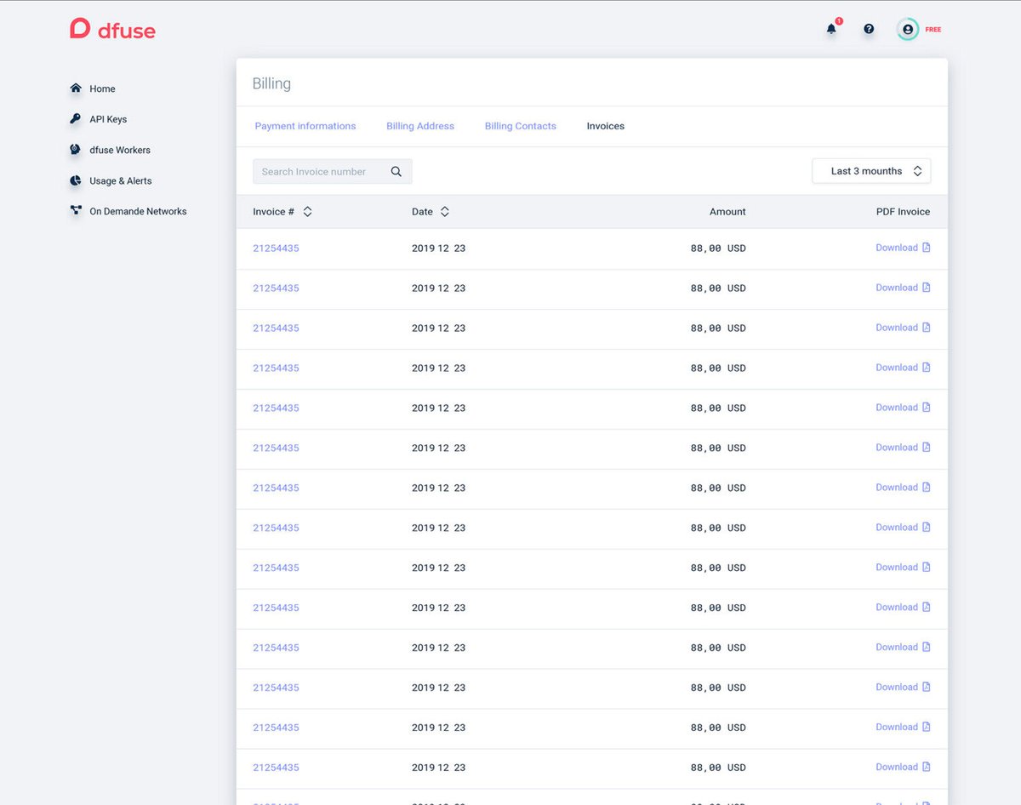Click the FREE plan badge
The height and width of the screenshot is (805, 1021).
(x=933, y=30)
